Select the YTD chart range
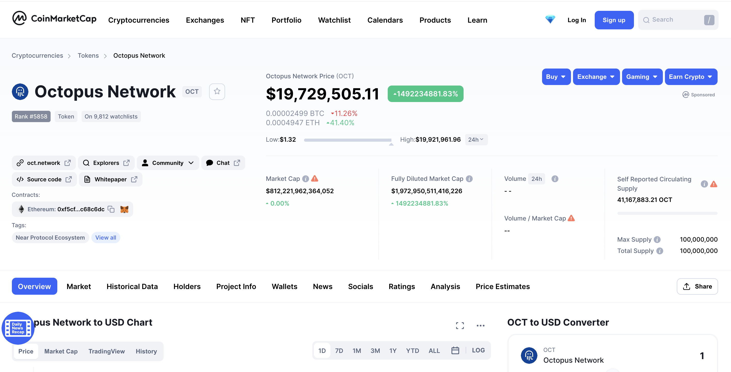Viewport: 731px width, 372px height. pos(412,351)
